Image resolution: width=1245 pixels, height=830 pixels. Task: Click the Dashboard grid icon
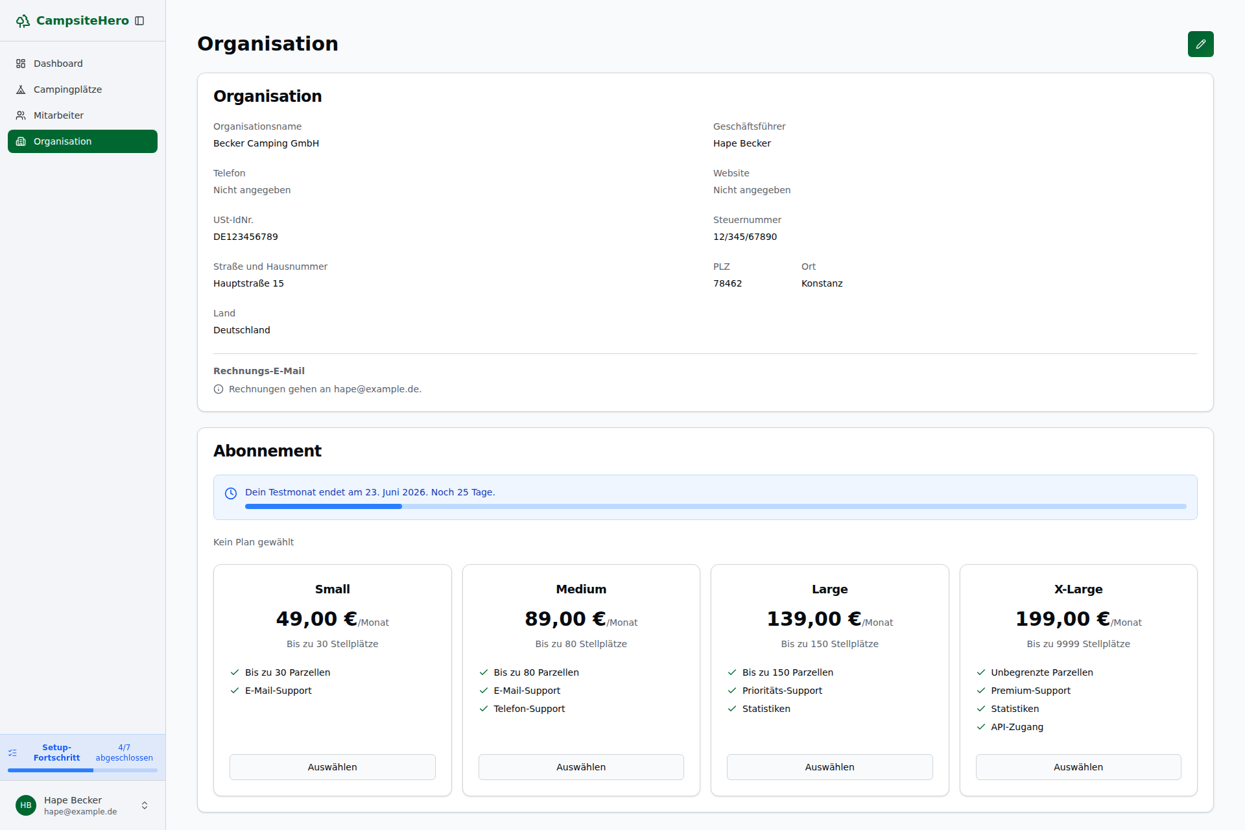[x=21, y=64]
